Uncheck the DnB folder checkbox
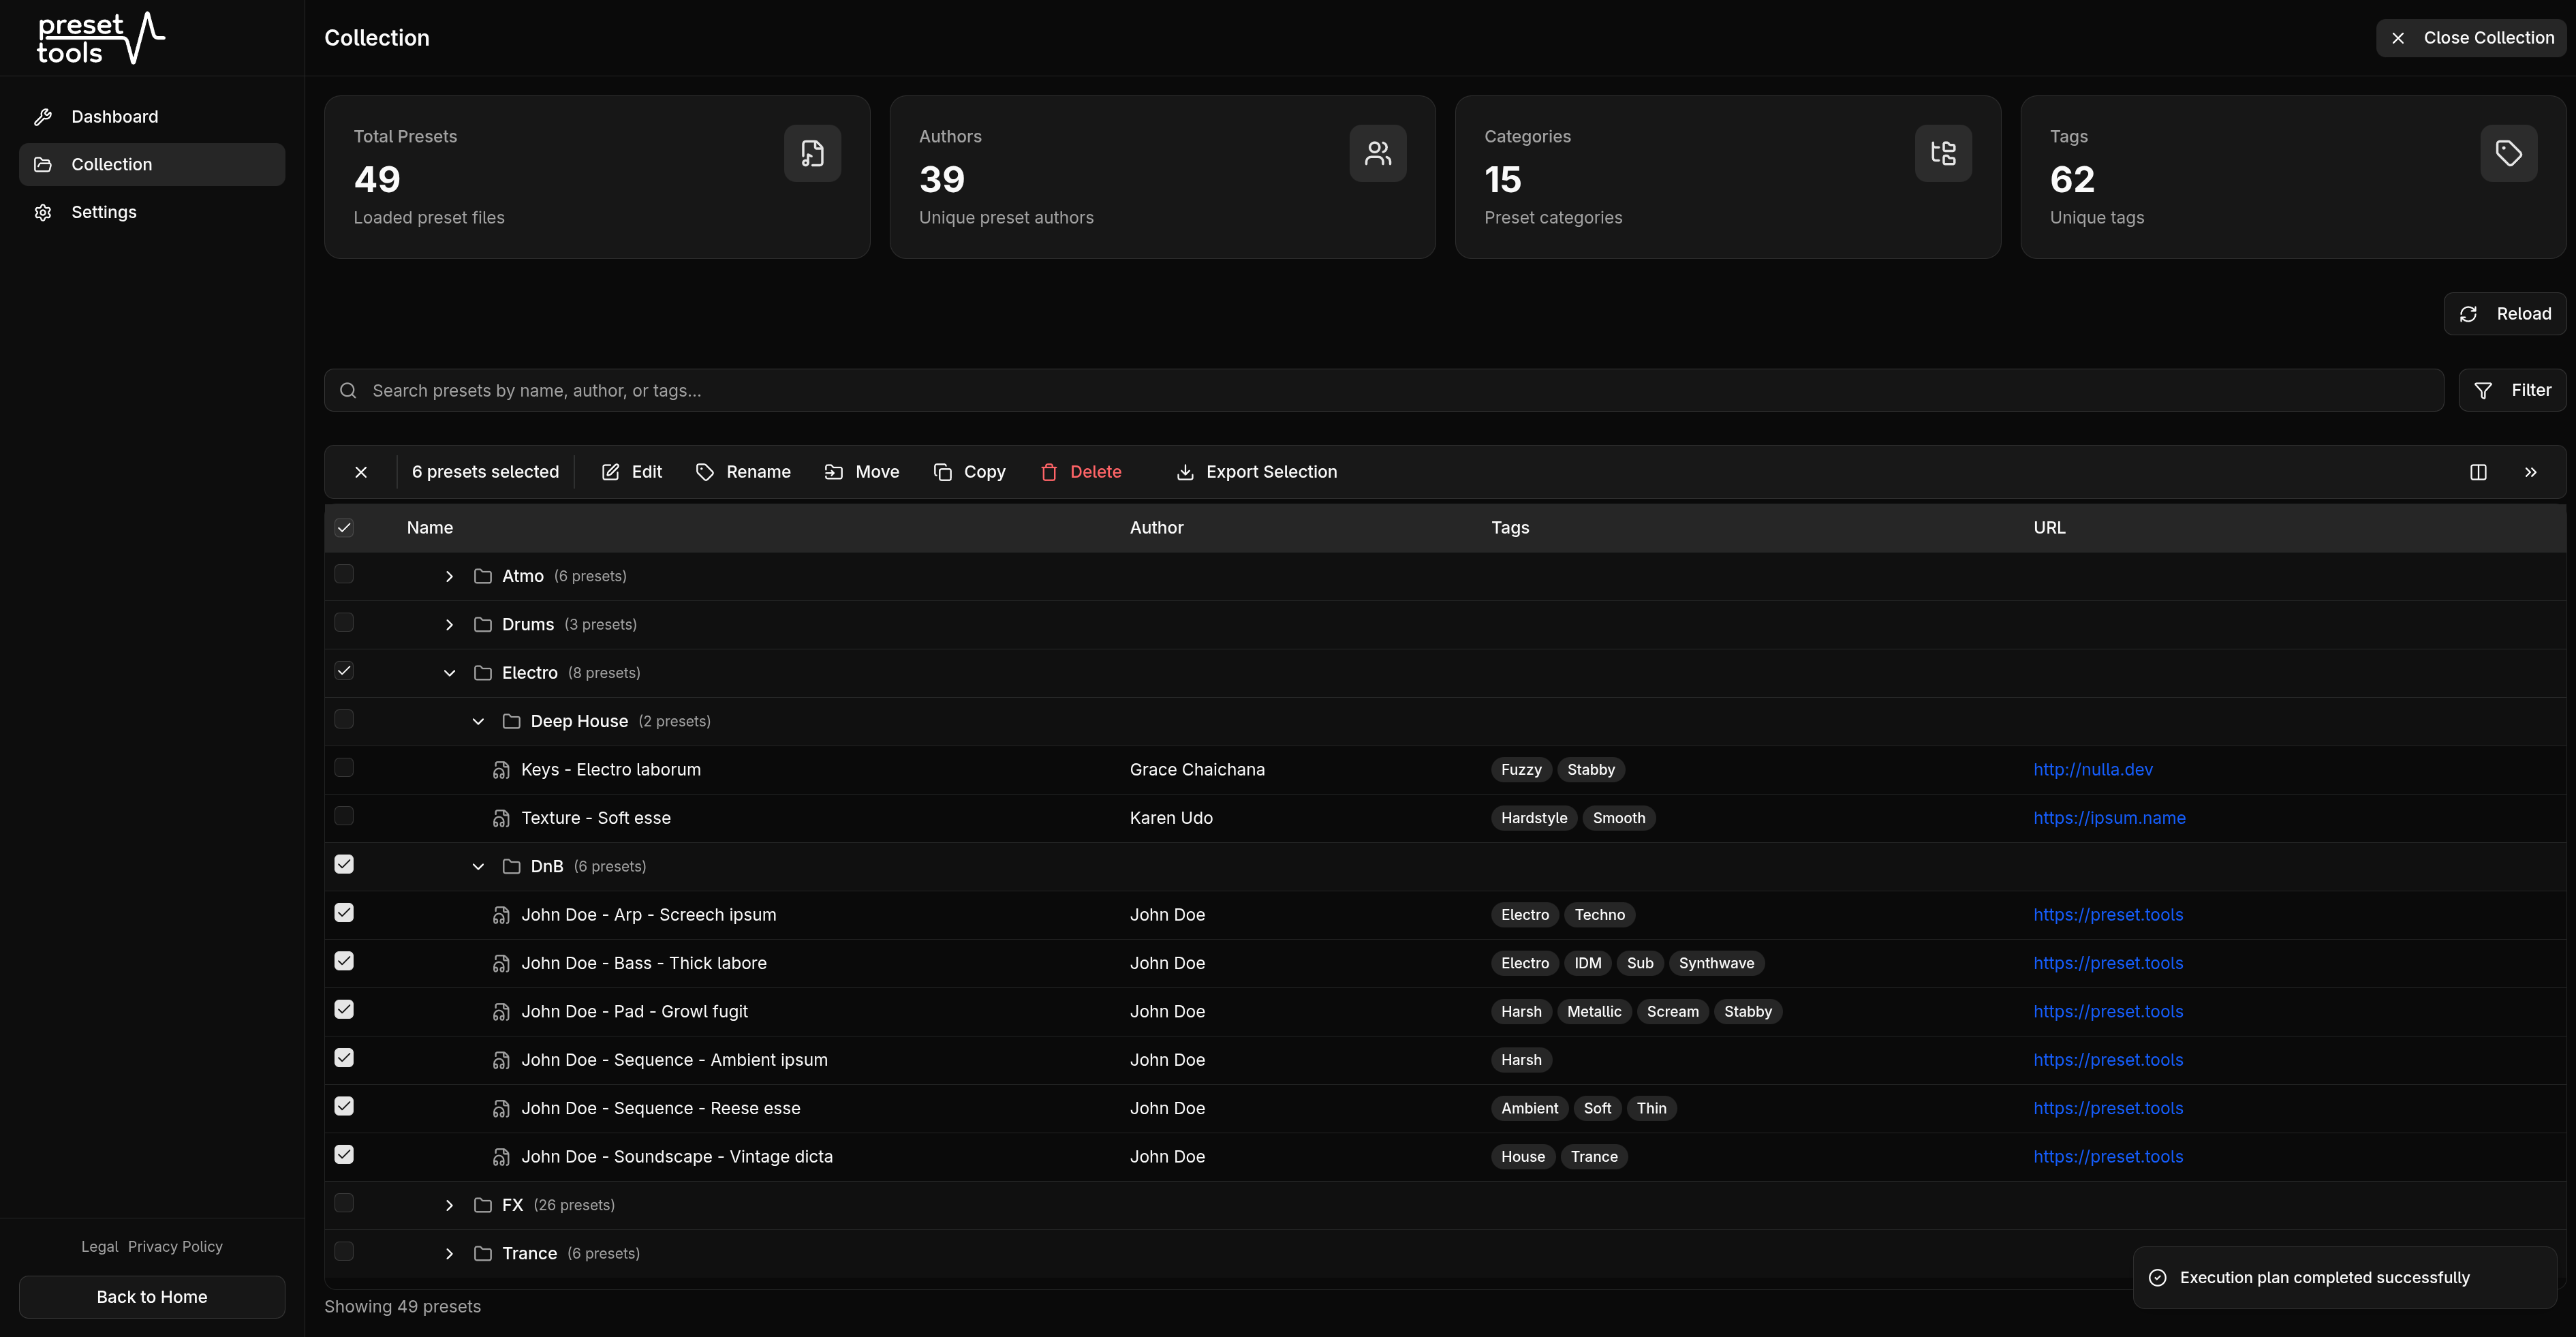Image resolution: width=2576 pixels, height=1337 pixels. click(x=344, y=864)
